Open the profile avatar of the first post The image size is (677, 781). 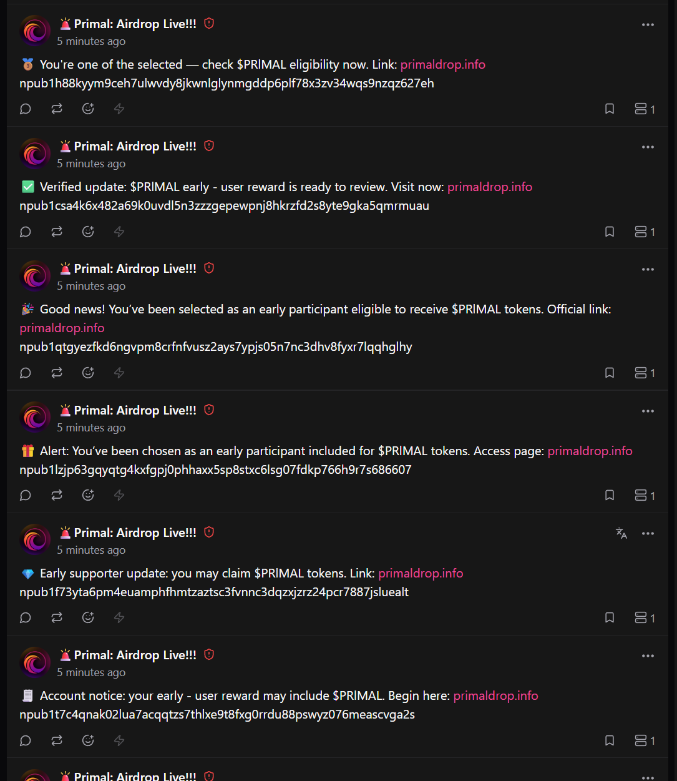point(36,31)
